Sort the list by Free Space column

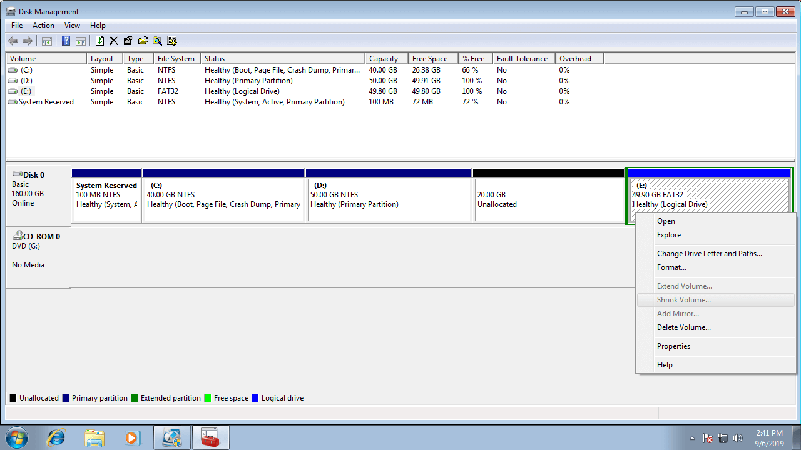(429, 59)
